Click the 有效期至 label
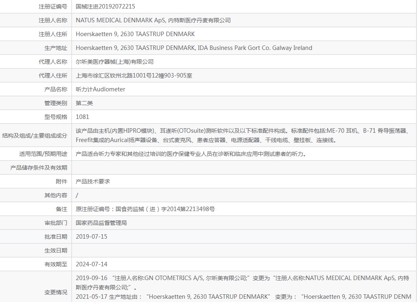Viewport: 418px width, 302px height. [x=56, y=264]
